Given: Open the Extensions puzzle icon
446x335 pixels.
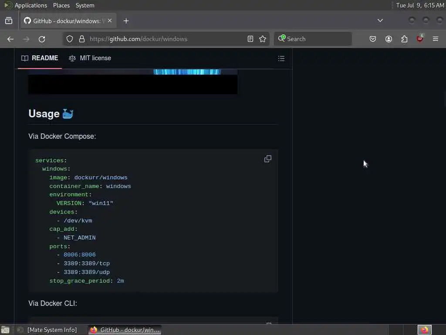Looking at the screenshot, I should pyautogui.click(x=404, y=39).
